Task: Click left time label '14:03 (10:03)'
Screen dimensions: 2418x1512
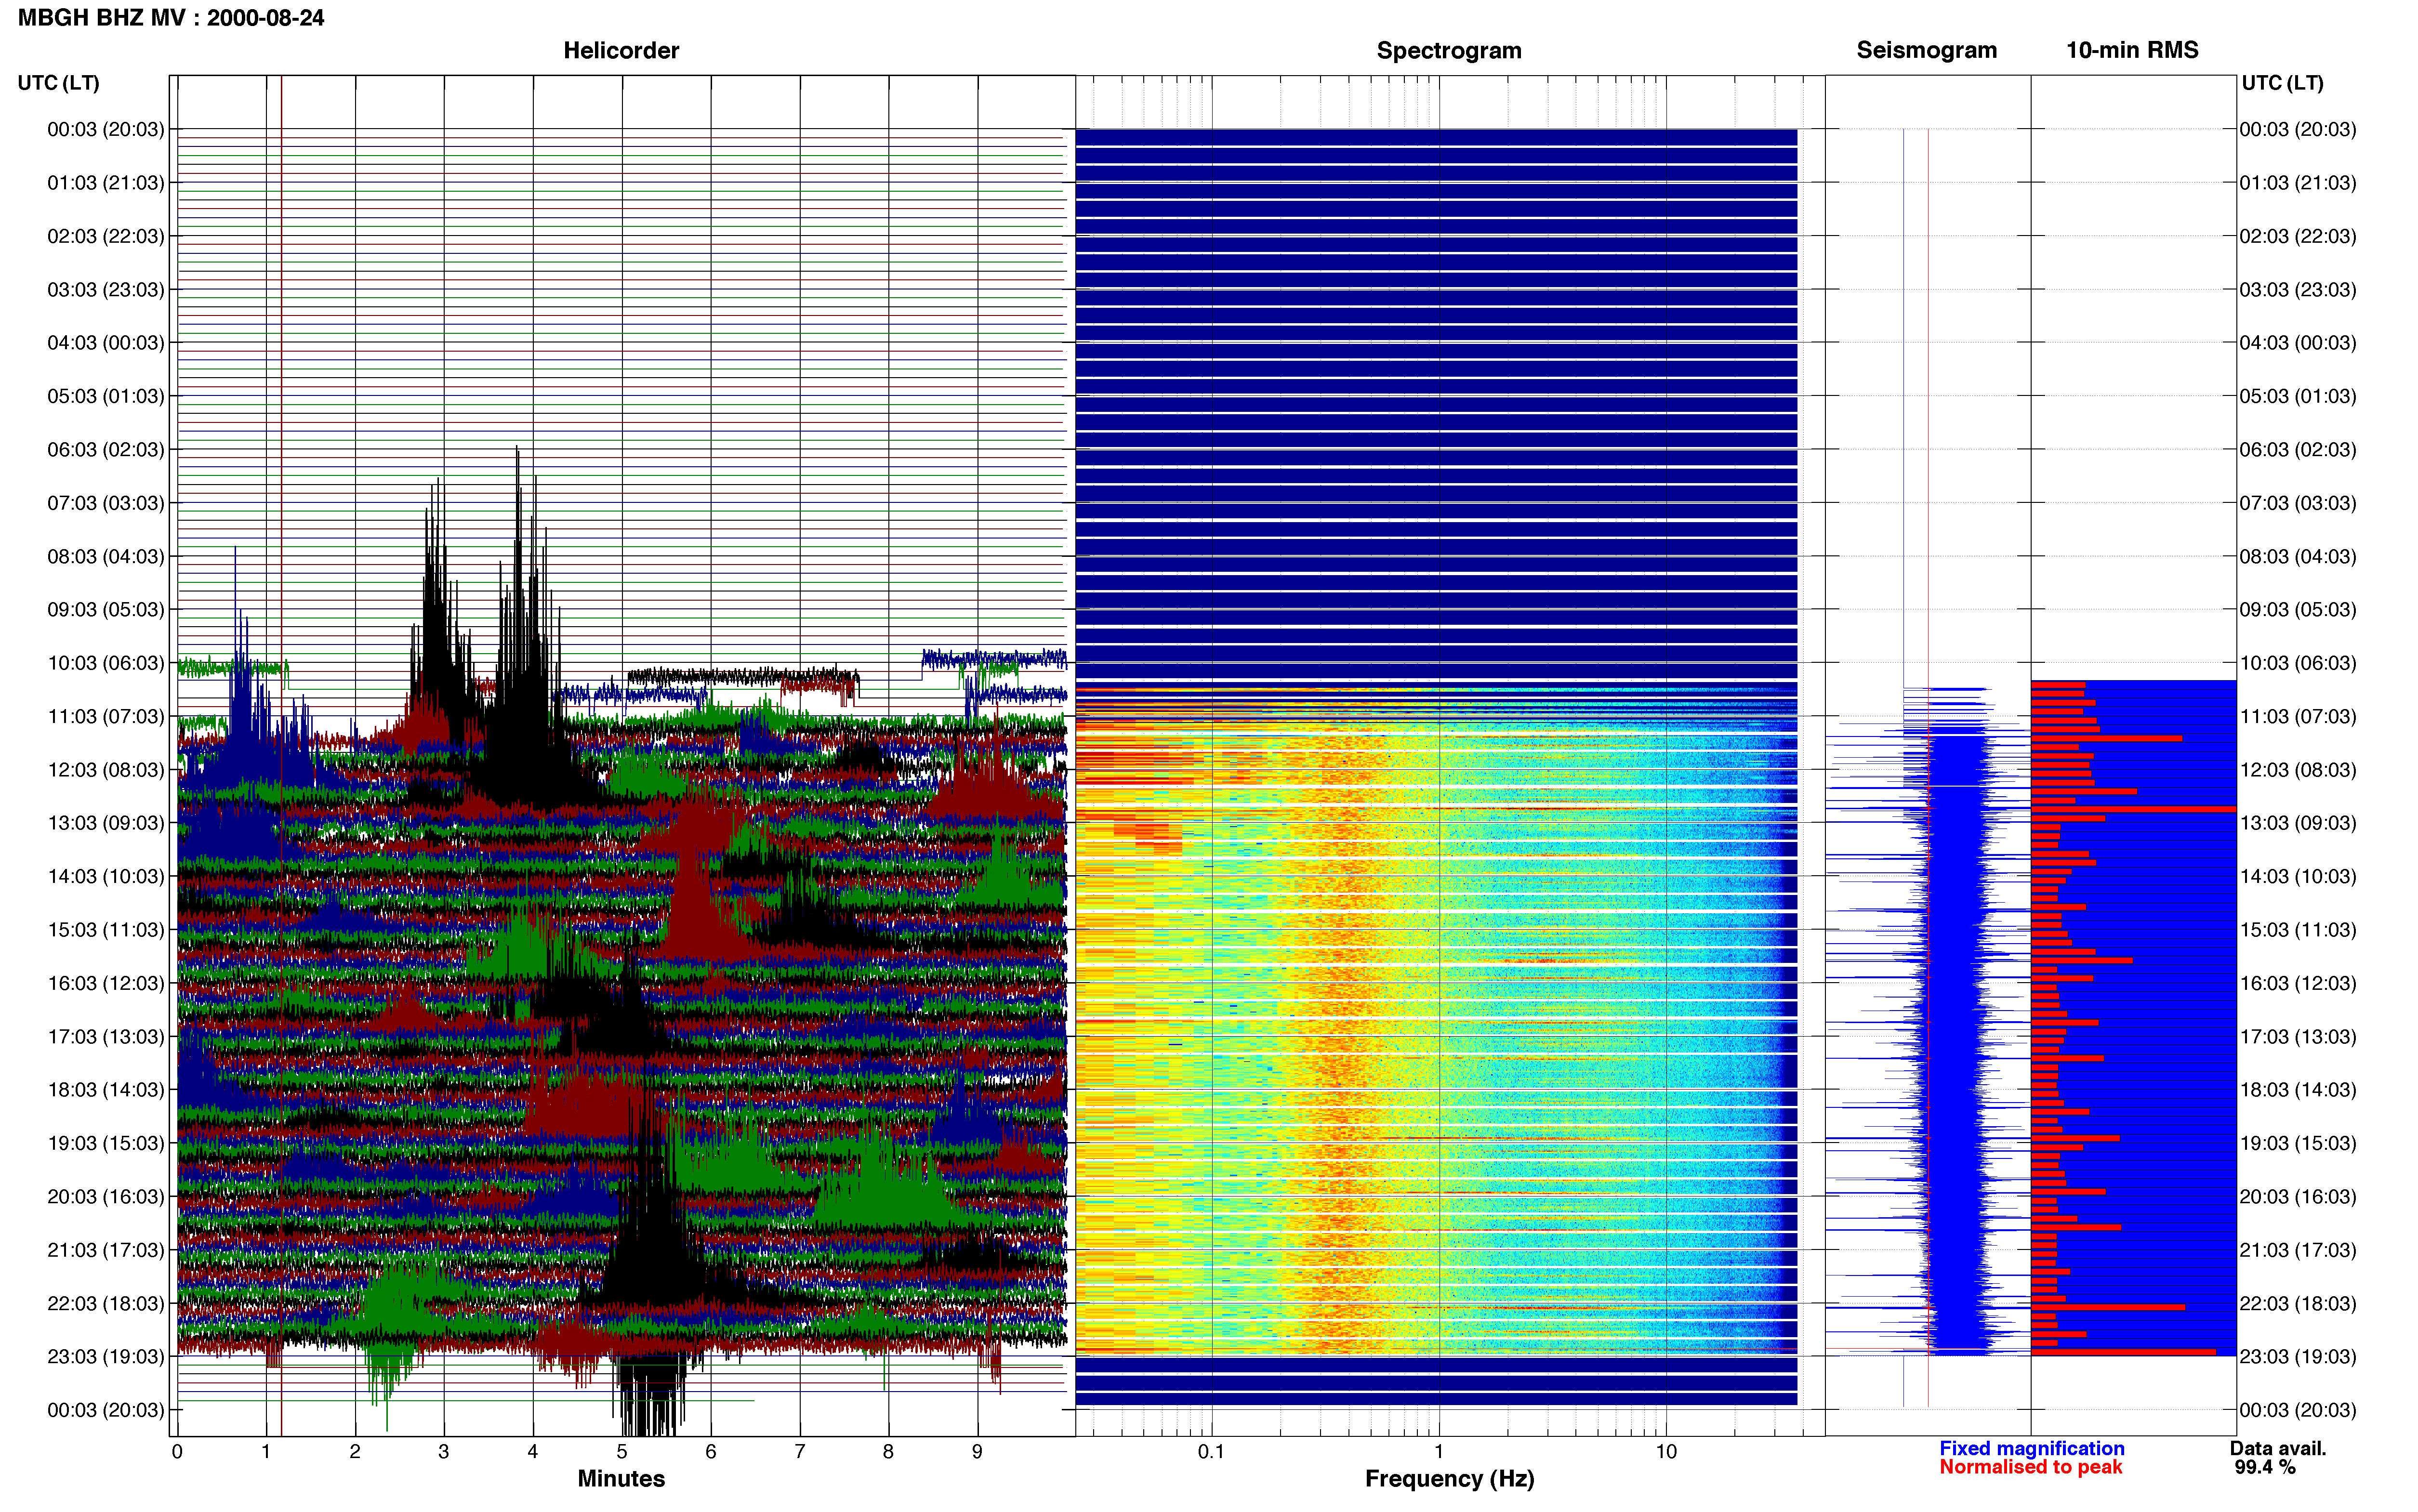Action: coord(106,876)
